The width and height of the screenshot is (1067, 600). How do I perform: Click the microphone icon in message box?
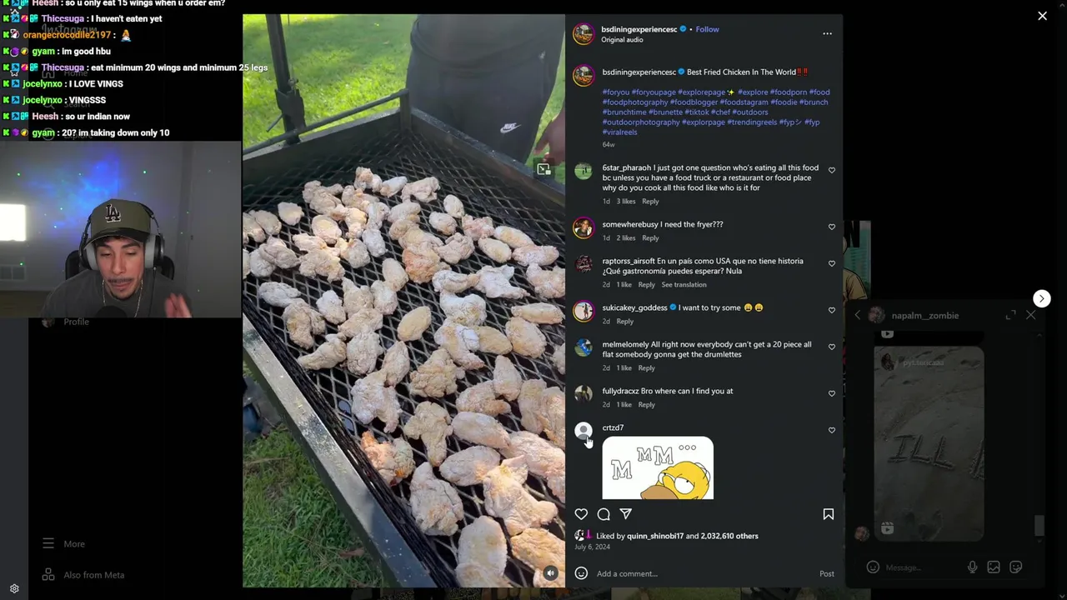[x=972, y=567]
